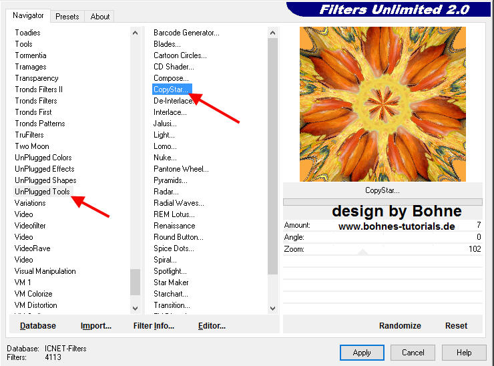Pick VM Distortion category
This screenshot has height=366, width=494.
pos(36,305)
